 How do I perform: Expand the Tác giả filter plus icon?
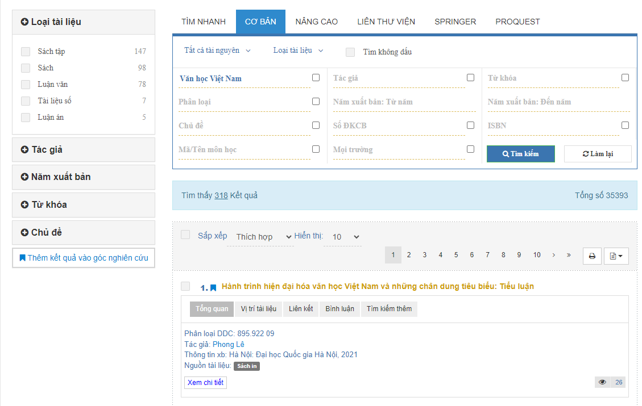click(x=24, y=150)
